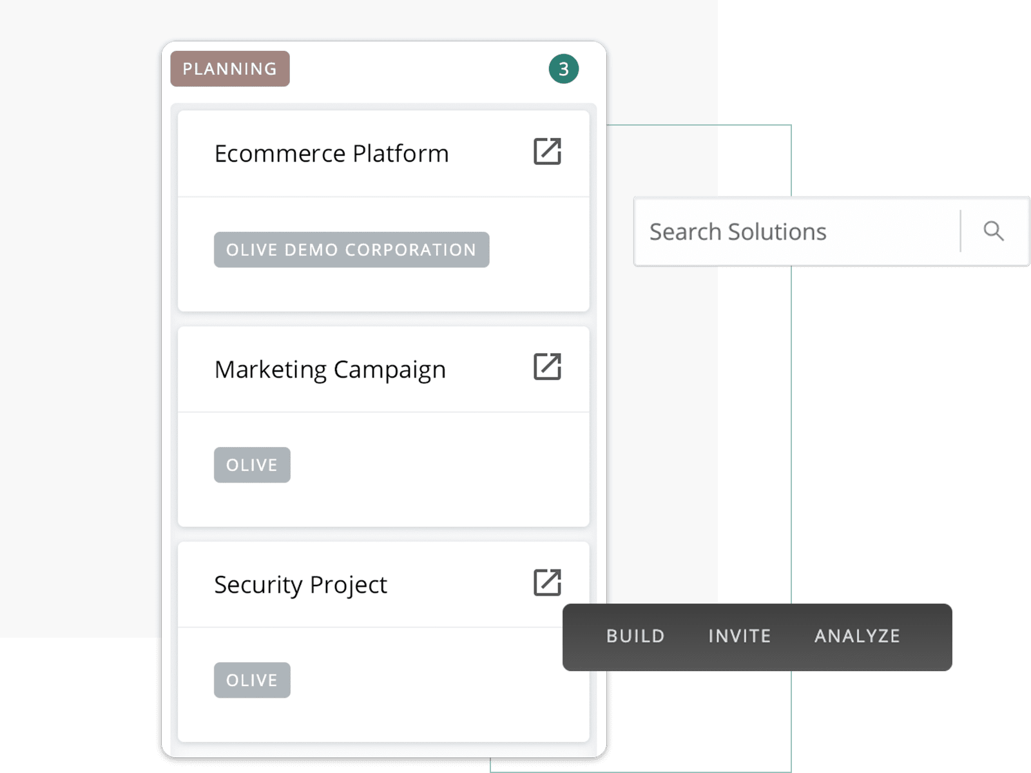Toggle the OLIVE DEMO CORPORATION tag
1031x773 pixels.
tap(352, 250)
